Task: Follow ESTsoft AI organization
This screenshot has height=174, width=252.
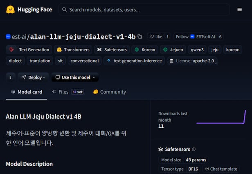Action: (x=182, y=36)
